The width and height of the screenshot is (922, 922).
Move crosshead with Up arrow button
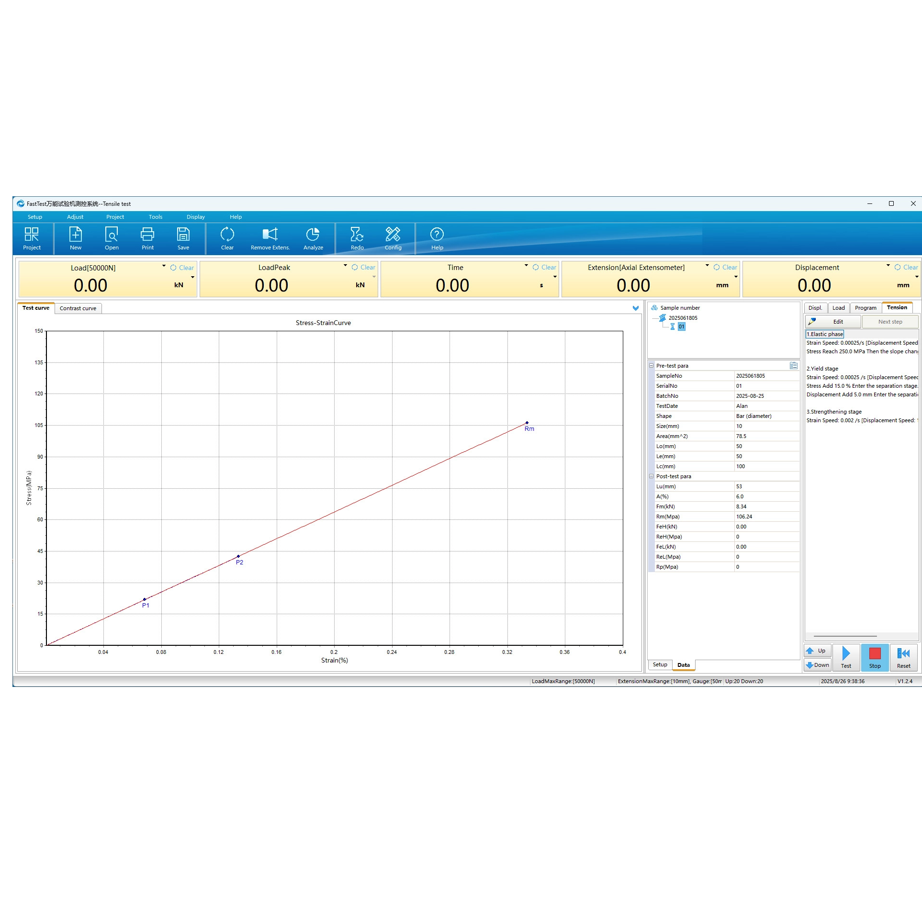[817, 651]
